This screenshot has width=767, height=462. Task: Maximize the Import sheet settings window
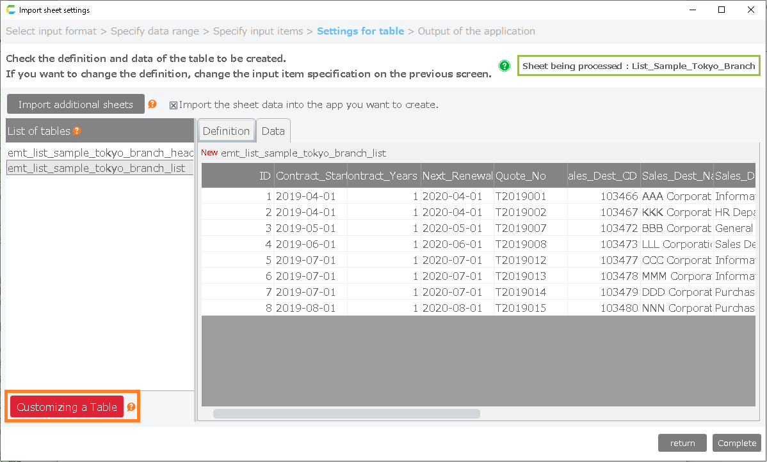pyautogui.click(x=722, y=10)
